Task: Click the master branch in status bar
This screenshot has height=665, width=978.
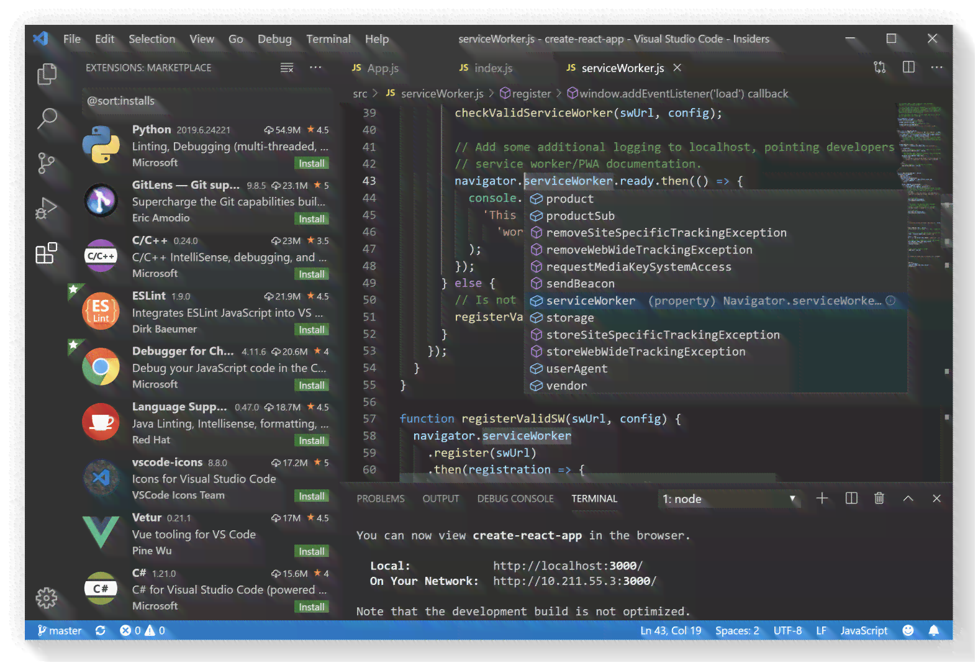Action: 60,631
